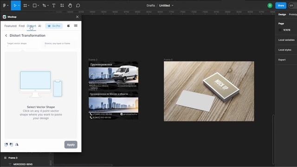Click the Distort Transformation title
Viewport: 297px width, 167px height.
tap(27, 36)
